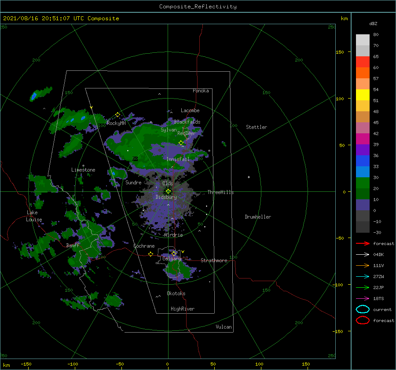Click the yellow diamond marker below Cochrane
Viewport: 396px width, 370px height.
tap(150, 254)
